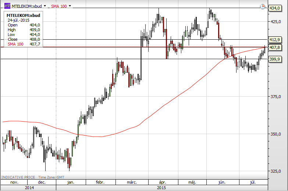The height and width of the screenshot is (191, 288).
Task: Click the MTELEKOM:xbud title in info box
Action: coord(23,15)
